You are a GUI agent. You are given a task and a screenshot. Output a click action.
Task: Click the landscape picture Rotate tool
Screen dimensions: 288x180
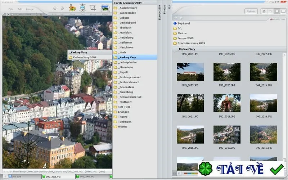[x=105, y=8]
